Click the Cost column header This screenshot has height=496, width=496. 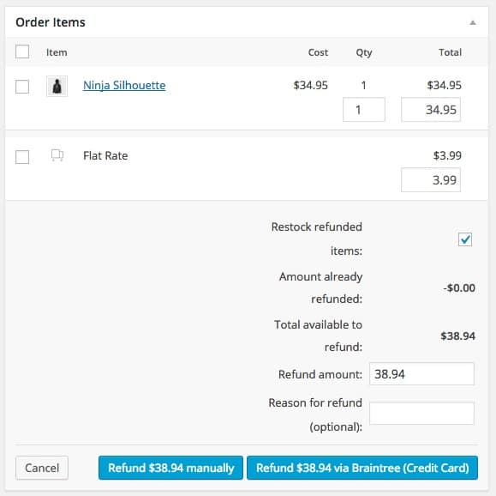[x=318, y=52]
